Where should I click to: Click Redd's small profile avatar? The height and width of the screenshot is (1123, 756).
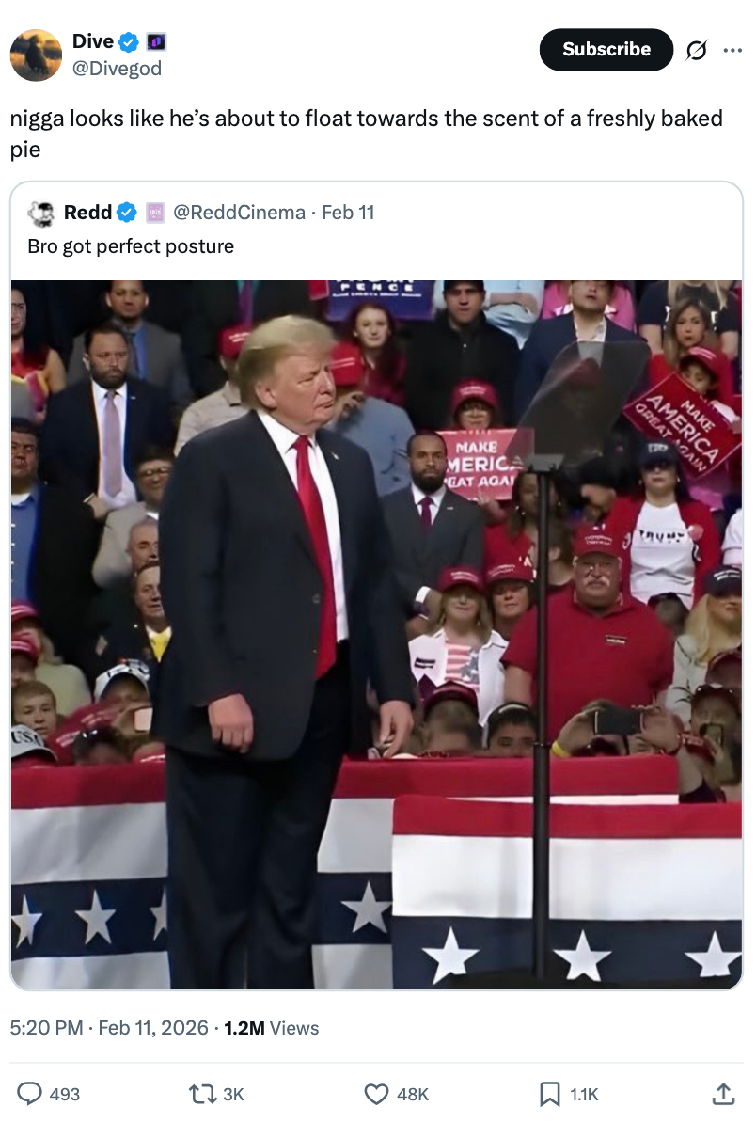[41, 214]
